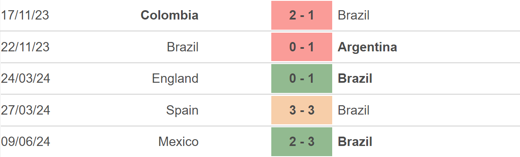
Task: Click Brazil in the 17/11/23 match row
Action: pos(353,15)
